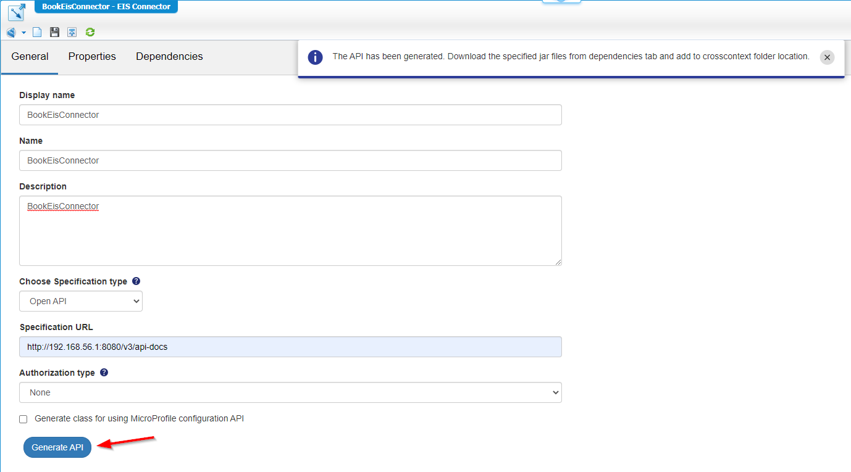This screenshot has width=851, height=472.
Task: Click into the Specification URL field
Action: pos(290,347)
